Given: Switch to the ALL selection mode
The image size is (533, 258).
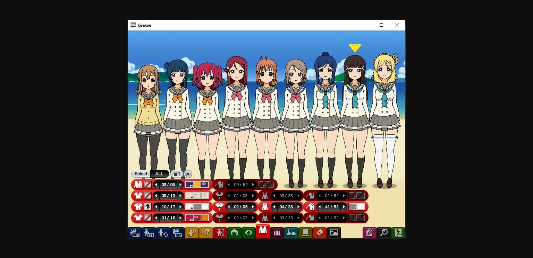Looking at the screenshot, I should coord(159,174).
